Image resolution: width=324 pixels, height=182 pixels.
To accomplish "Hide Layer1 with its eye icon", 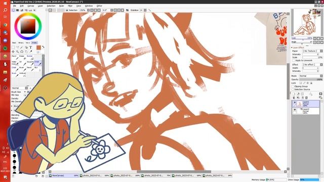I will [x=295, y=102].
